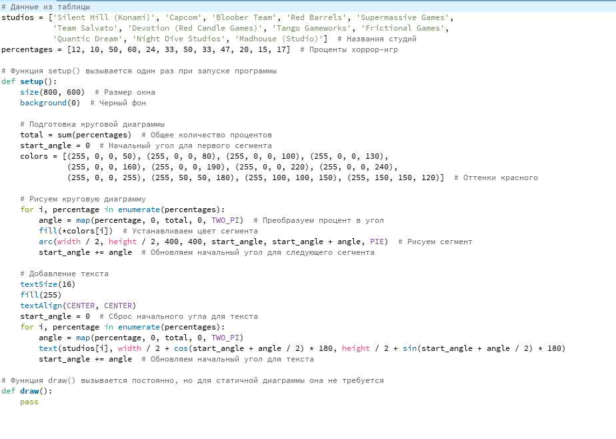Click the 'fill(255)' call
Image resolution: width=616 pixels, height=439 pixels.
tap(41, 295)
